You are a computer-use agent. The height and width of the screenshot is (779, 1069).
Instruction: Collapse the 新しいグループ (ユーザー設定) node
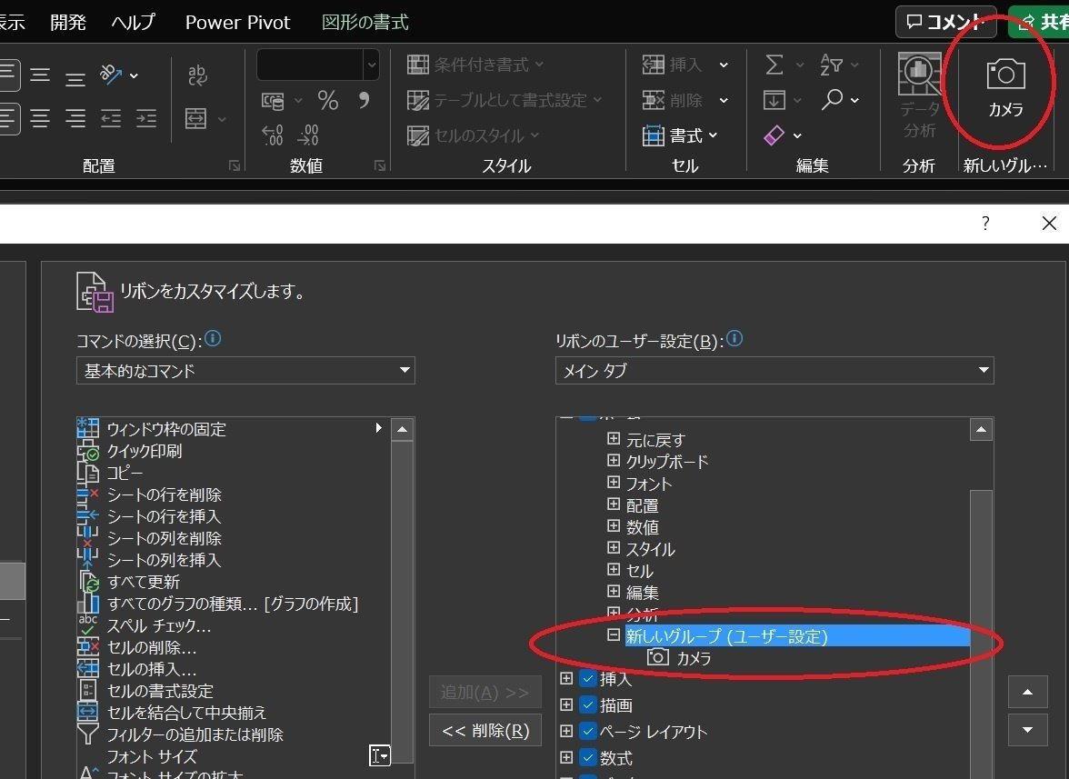click(x=614, y=635)
